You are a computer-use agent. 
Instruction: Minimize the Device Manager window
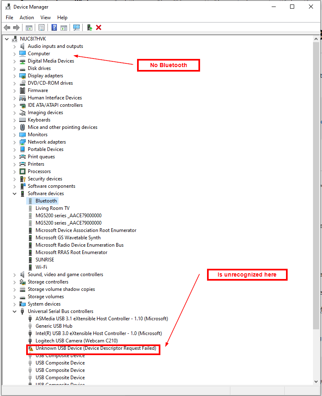[x=274, y=7]
